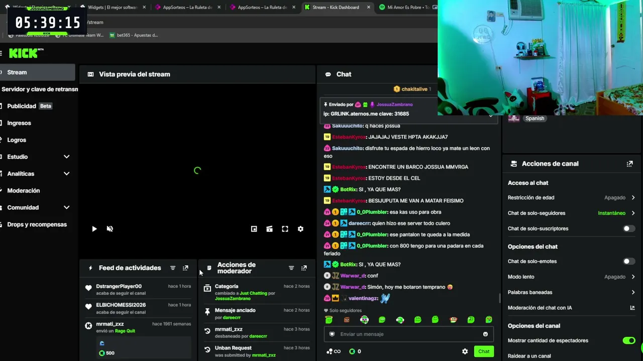The width and height of the screenshot is (643, 361).
Task: Open the emoji picker in the chat input
Action: point(485,334)
